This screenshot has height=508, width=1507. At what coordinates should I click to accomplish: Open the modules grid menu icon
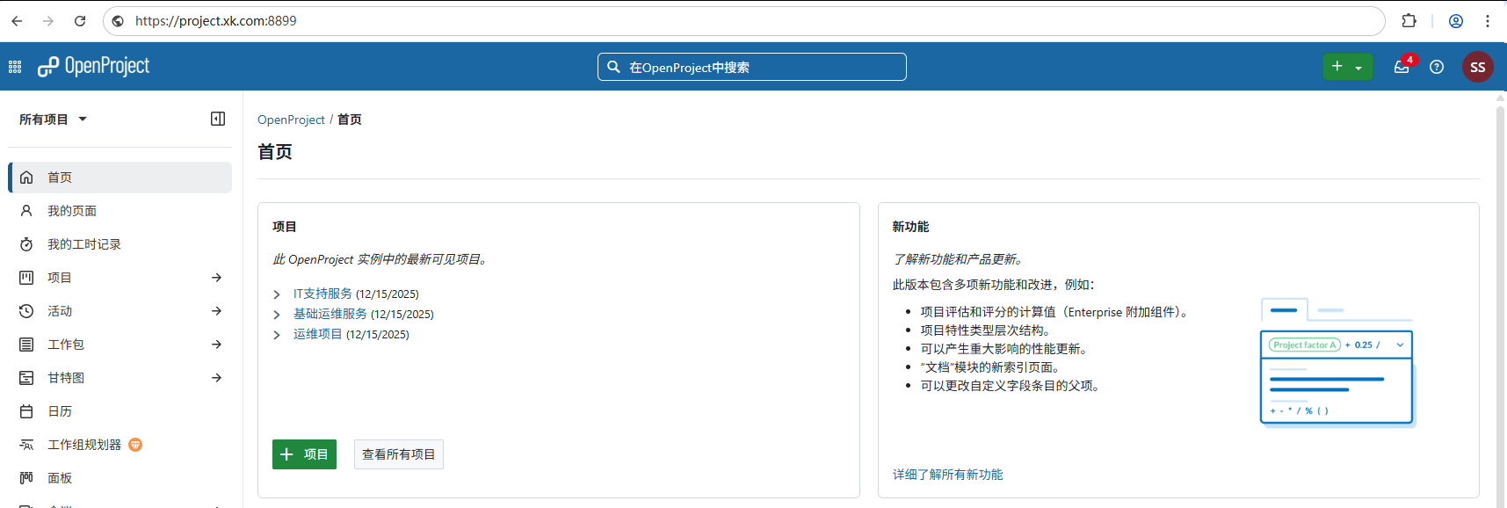(15, 67)
